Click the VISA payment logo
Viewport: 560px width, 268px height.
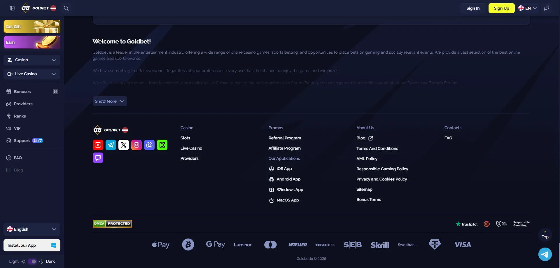463,245
